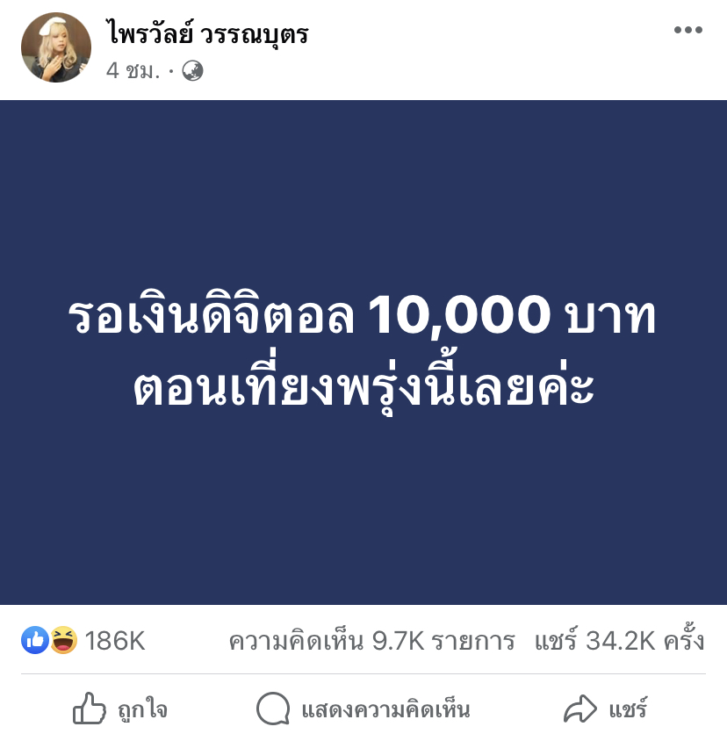Open comments count ความคิดเห็น 9.7K รายการ
The image size is (727, 741).
371,641
